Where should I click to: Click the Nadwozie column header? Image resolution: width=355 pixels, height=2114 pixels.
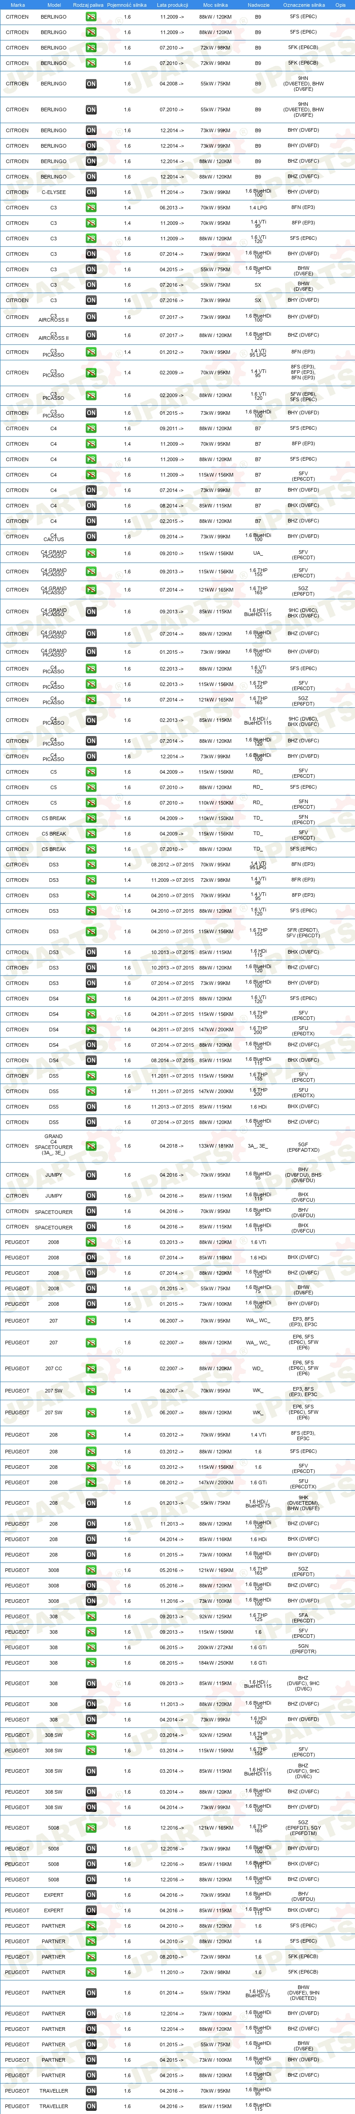click(258, 5)
